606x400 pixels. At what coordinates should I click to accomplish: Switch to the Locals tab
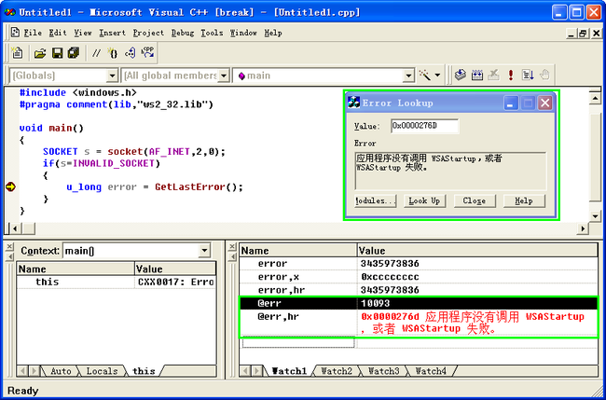(x=102, y=371)
